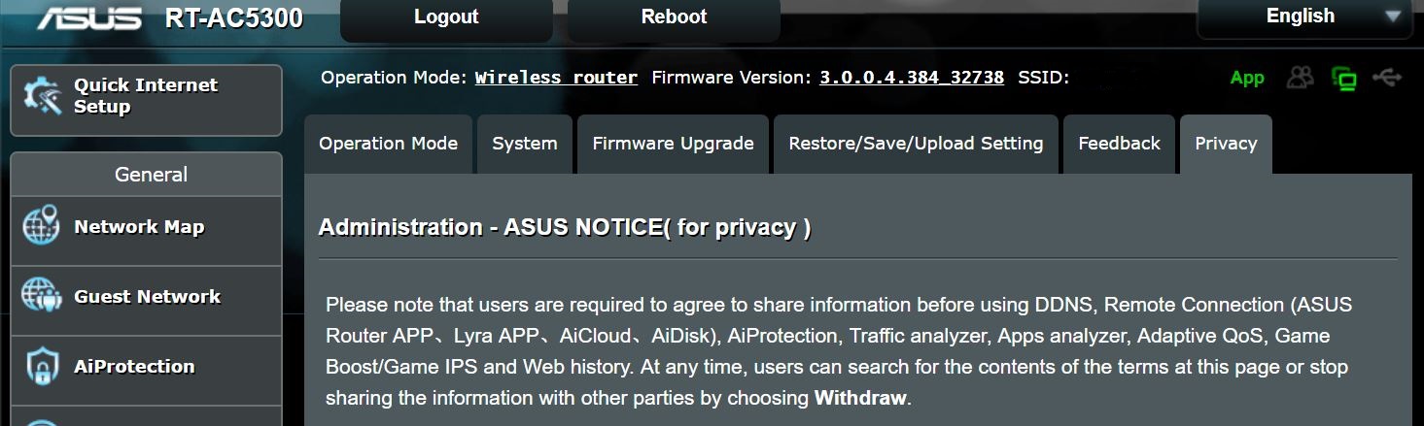This screenshot has height=426, width=1424.
Task: Open the System tab
Action: pos(525,144)
